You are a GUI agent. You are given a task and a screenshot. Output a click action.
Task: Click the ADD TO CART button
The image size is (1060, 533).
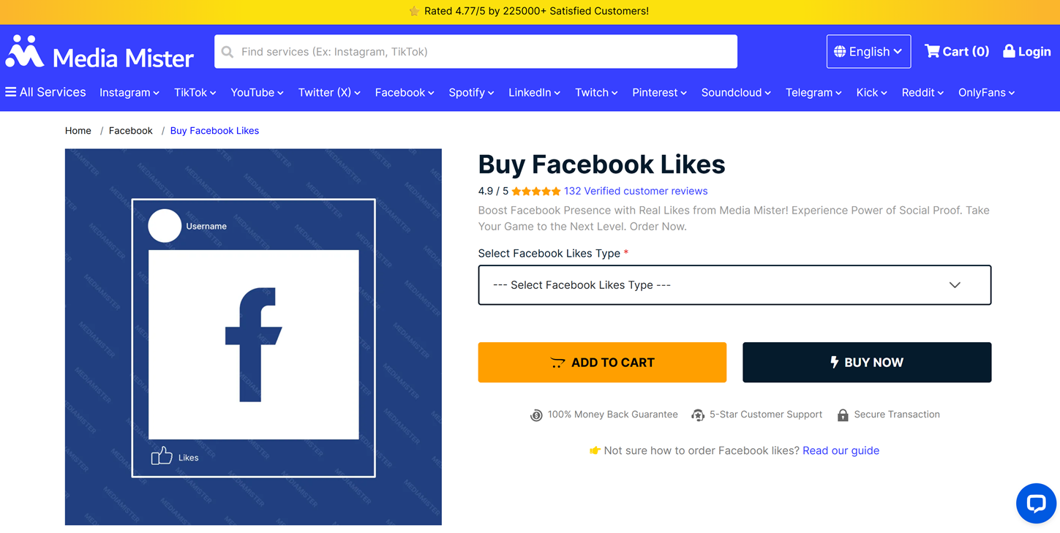(x=602, y=363)
